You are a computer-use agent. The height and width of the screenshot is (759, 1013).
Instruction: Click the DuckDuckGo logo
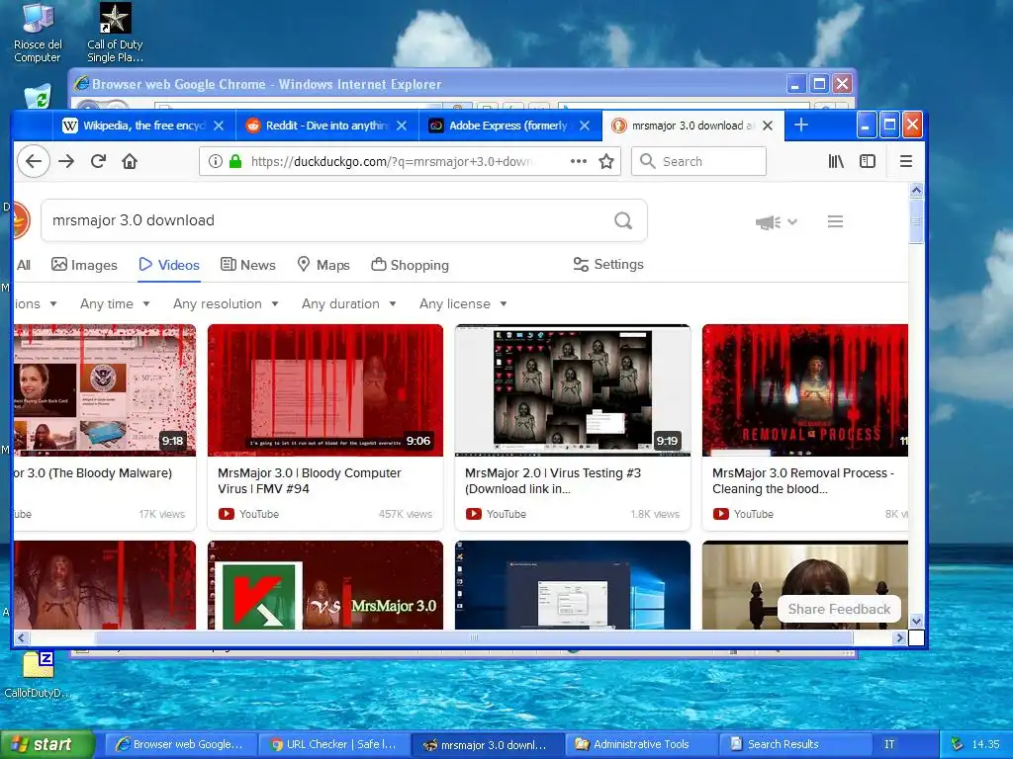(x=22, y=220)
